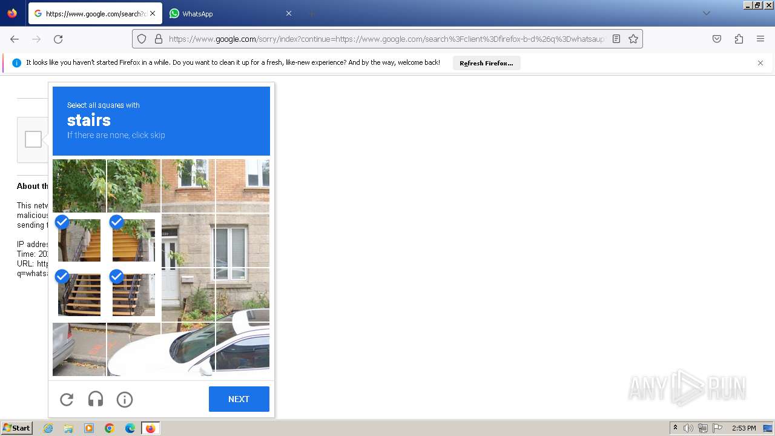Restore down the Firefox window
Viewport: 775px width, 436px height.
[x=758, y=5]
